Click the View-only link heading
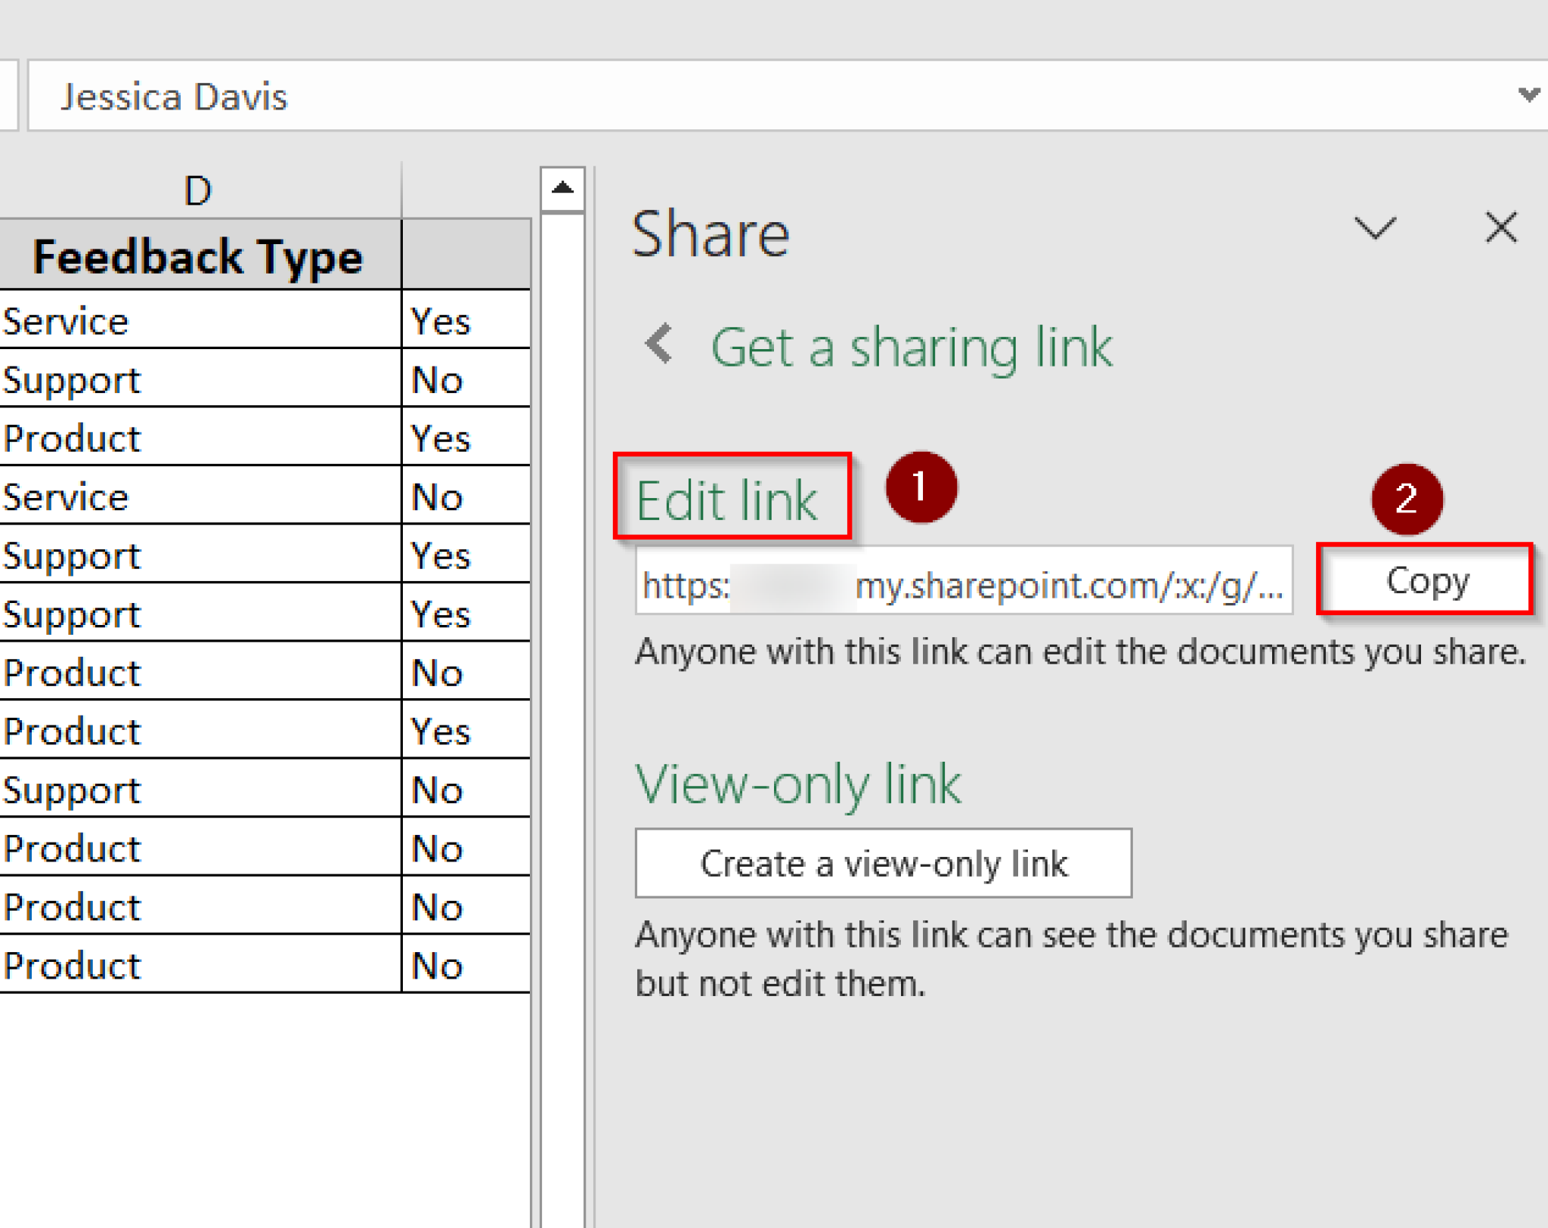 [x=798, y=784]
